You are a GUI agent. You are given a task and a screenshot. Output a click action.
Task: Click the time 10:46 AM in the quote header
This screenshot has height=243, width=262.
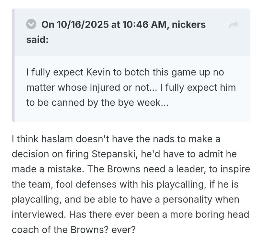(x=144, y=25)
